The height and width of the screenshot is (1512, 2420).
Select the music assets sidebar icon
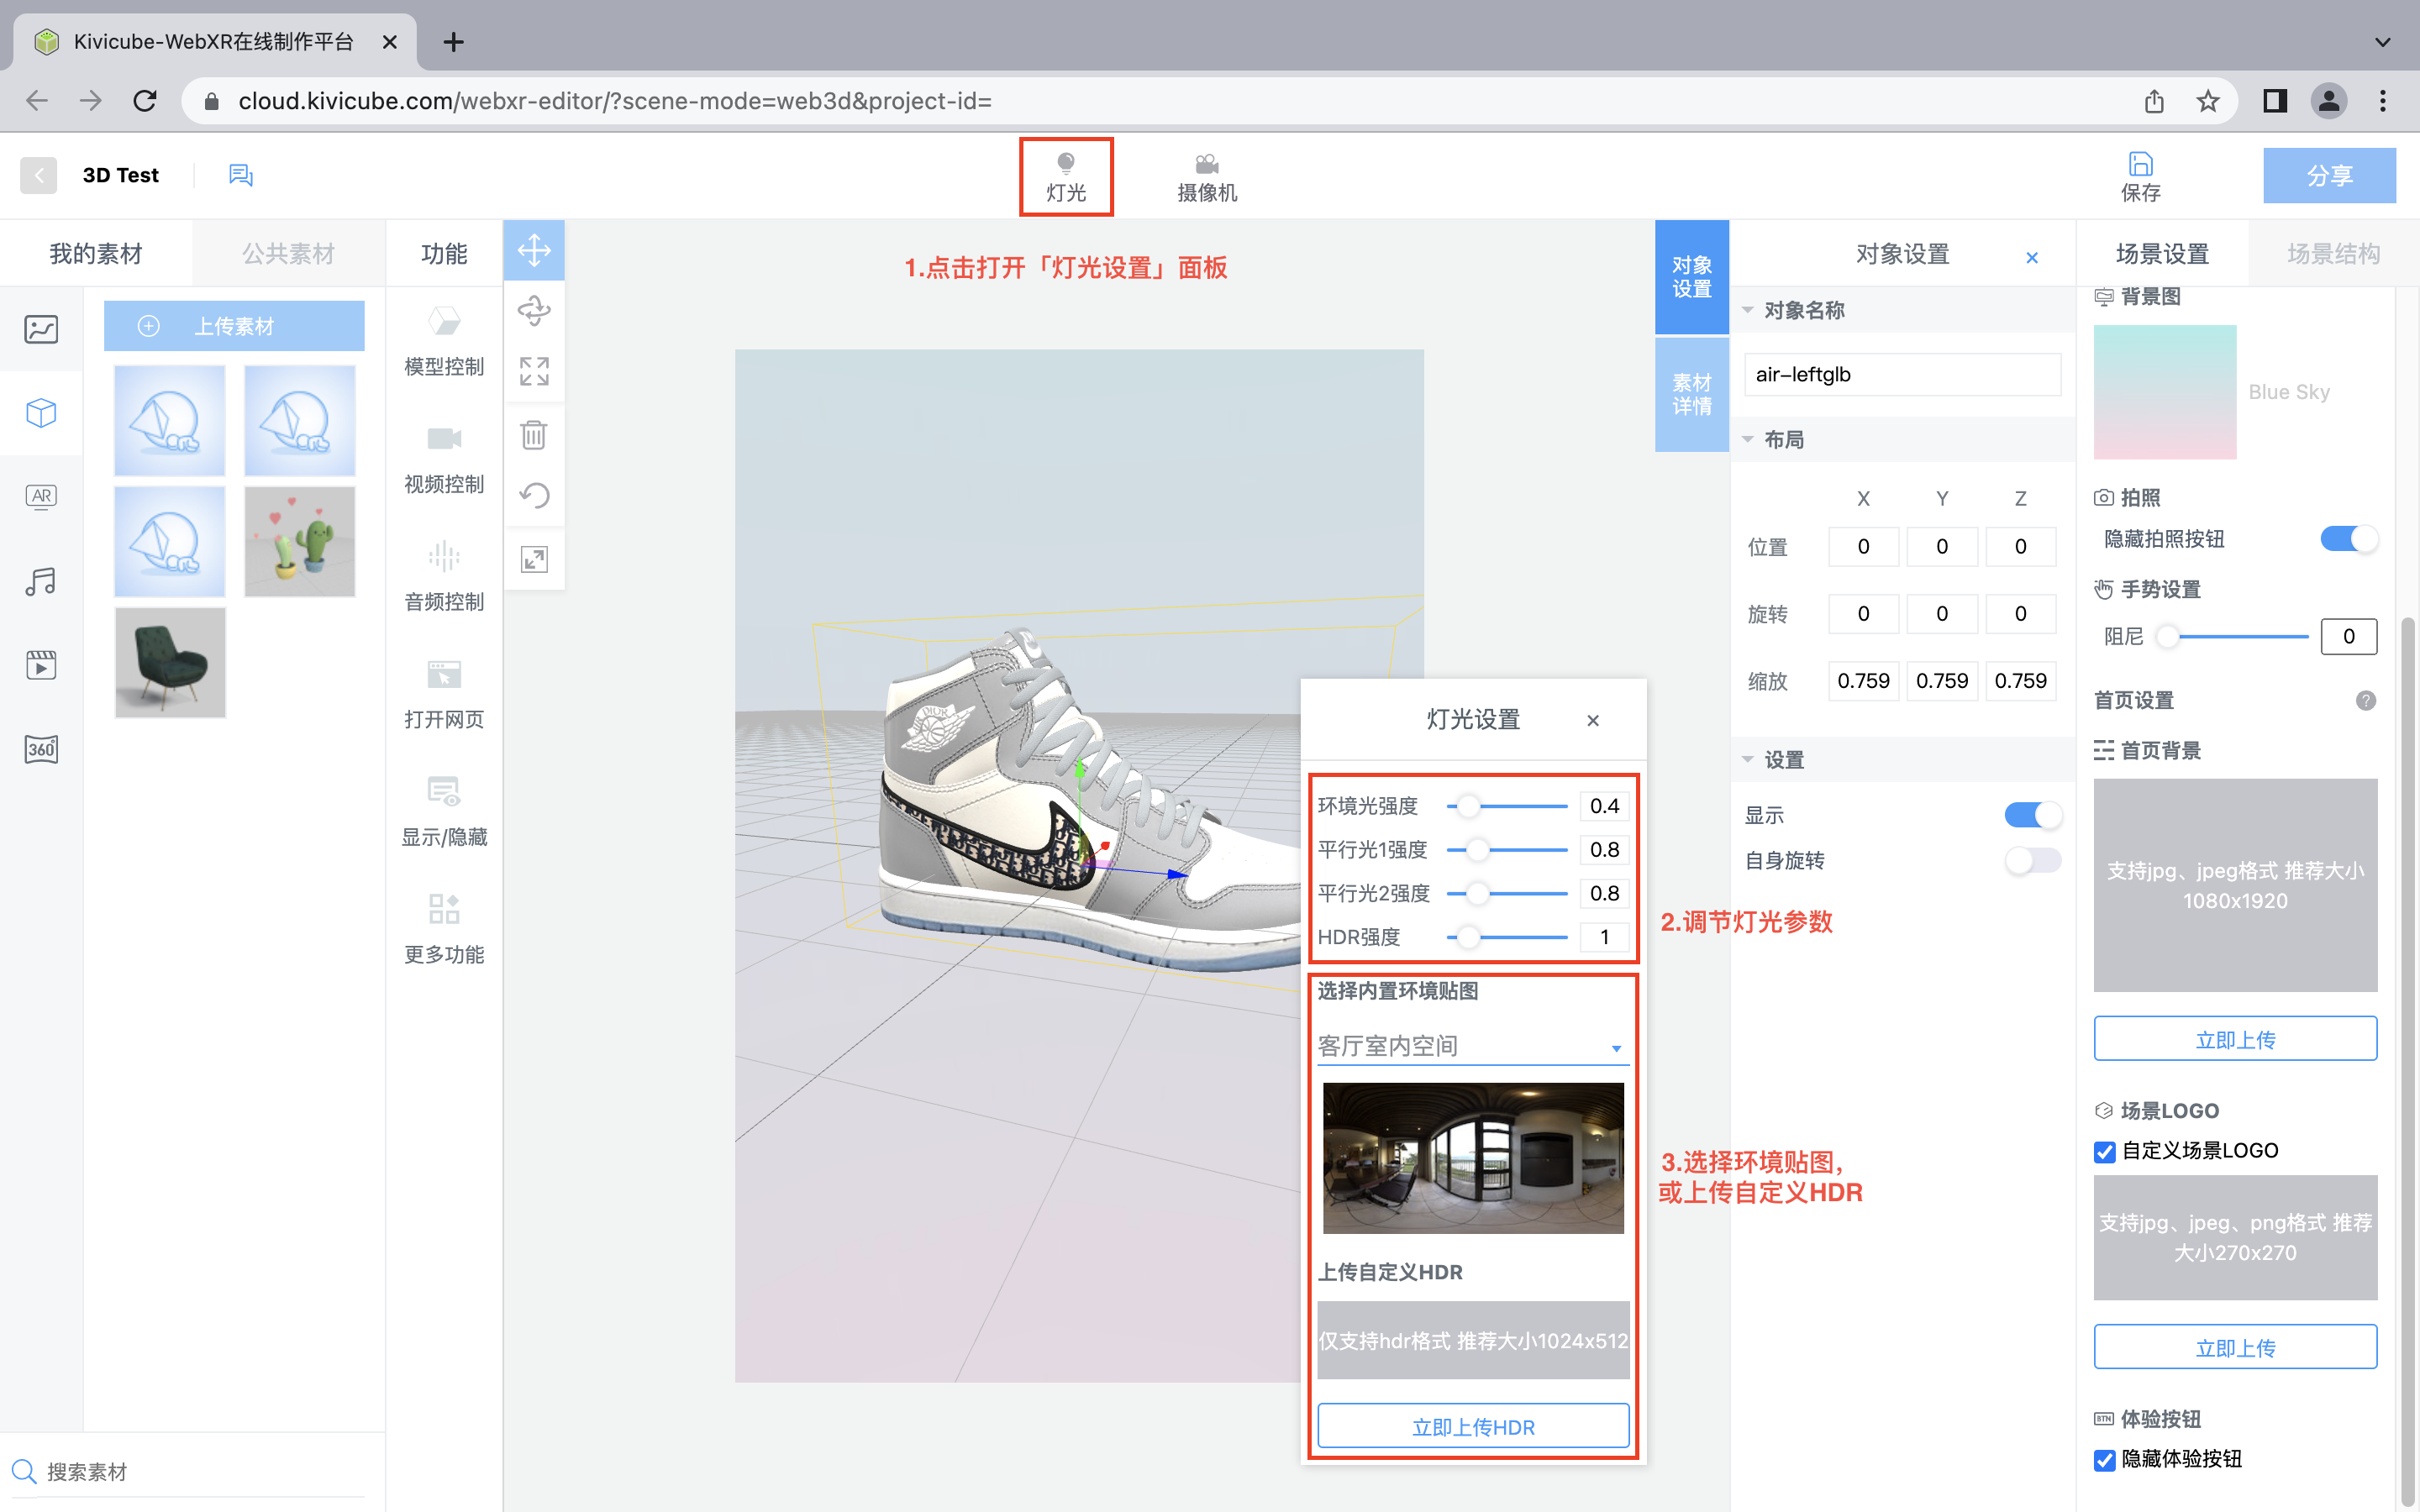click(41, 581)
